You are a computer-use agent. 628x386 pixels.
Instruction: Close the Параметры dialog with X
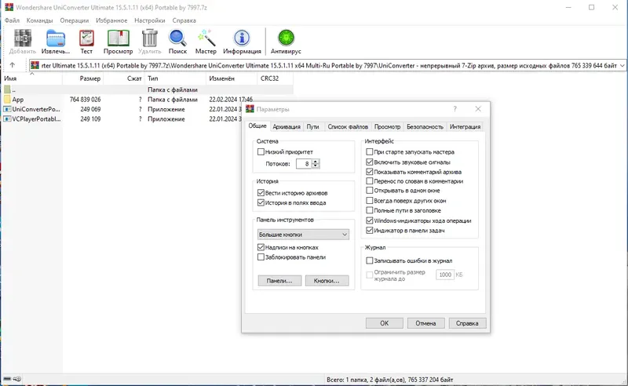(x=478, y=109)
